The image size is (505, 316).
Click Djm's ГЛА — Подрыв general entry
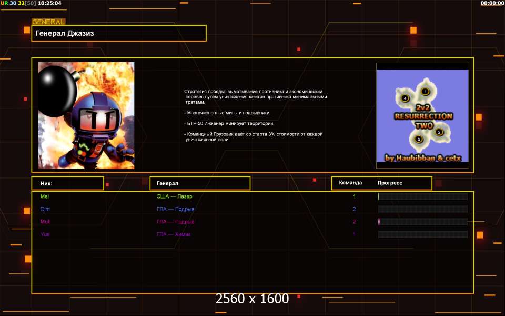(x=175, y=209)
